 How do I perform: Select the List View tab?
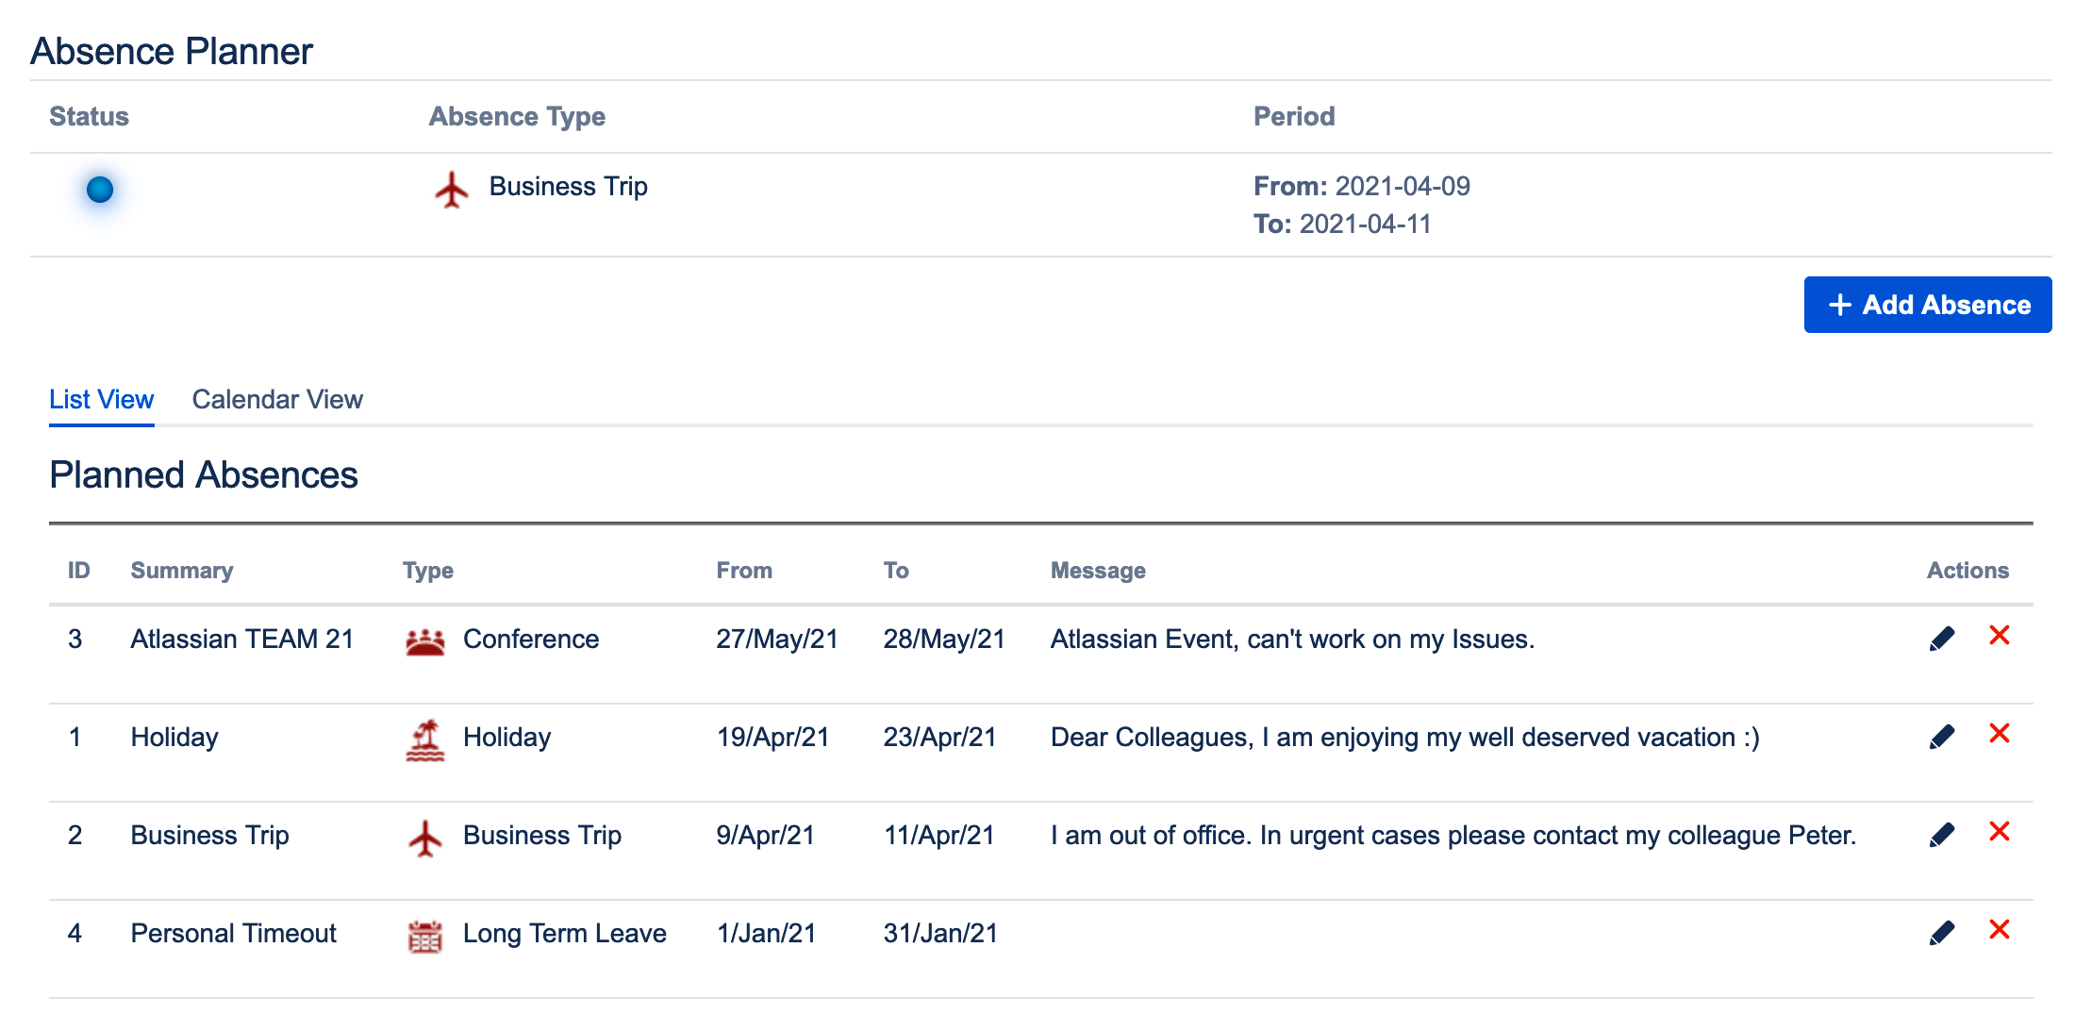click(x=101, y=400)
